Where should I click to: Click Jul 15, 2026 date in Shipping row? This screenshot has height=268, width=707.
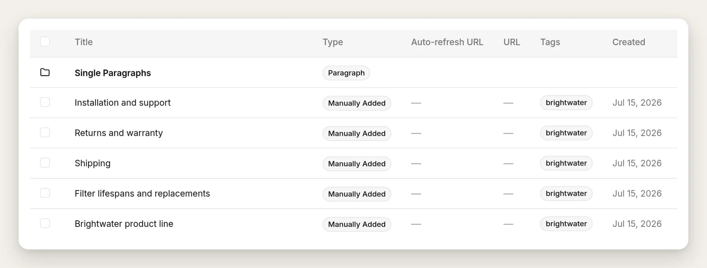(637, 163)
